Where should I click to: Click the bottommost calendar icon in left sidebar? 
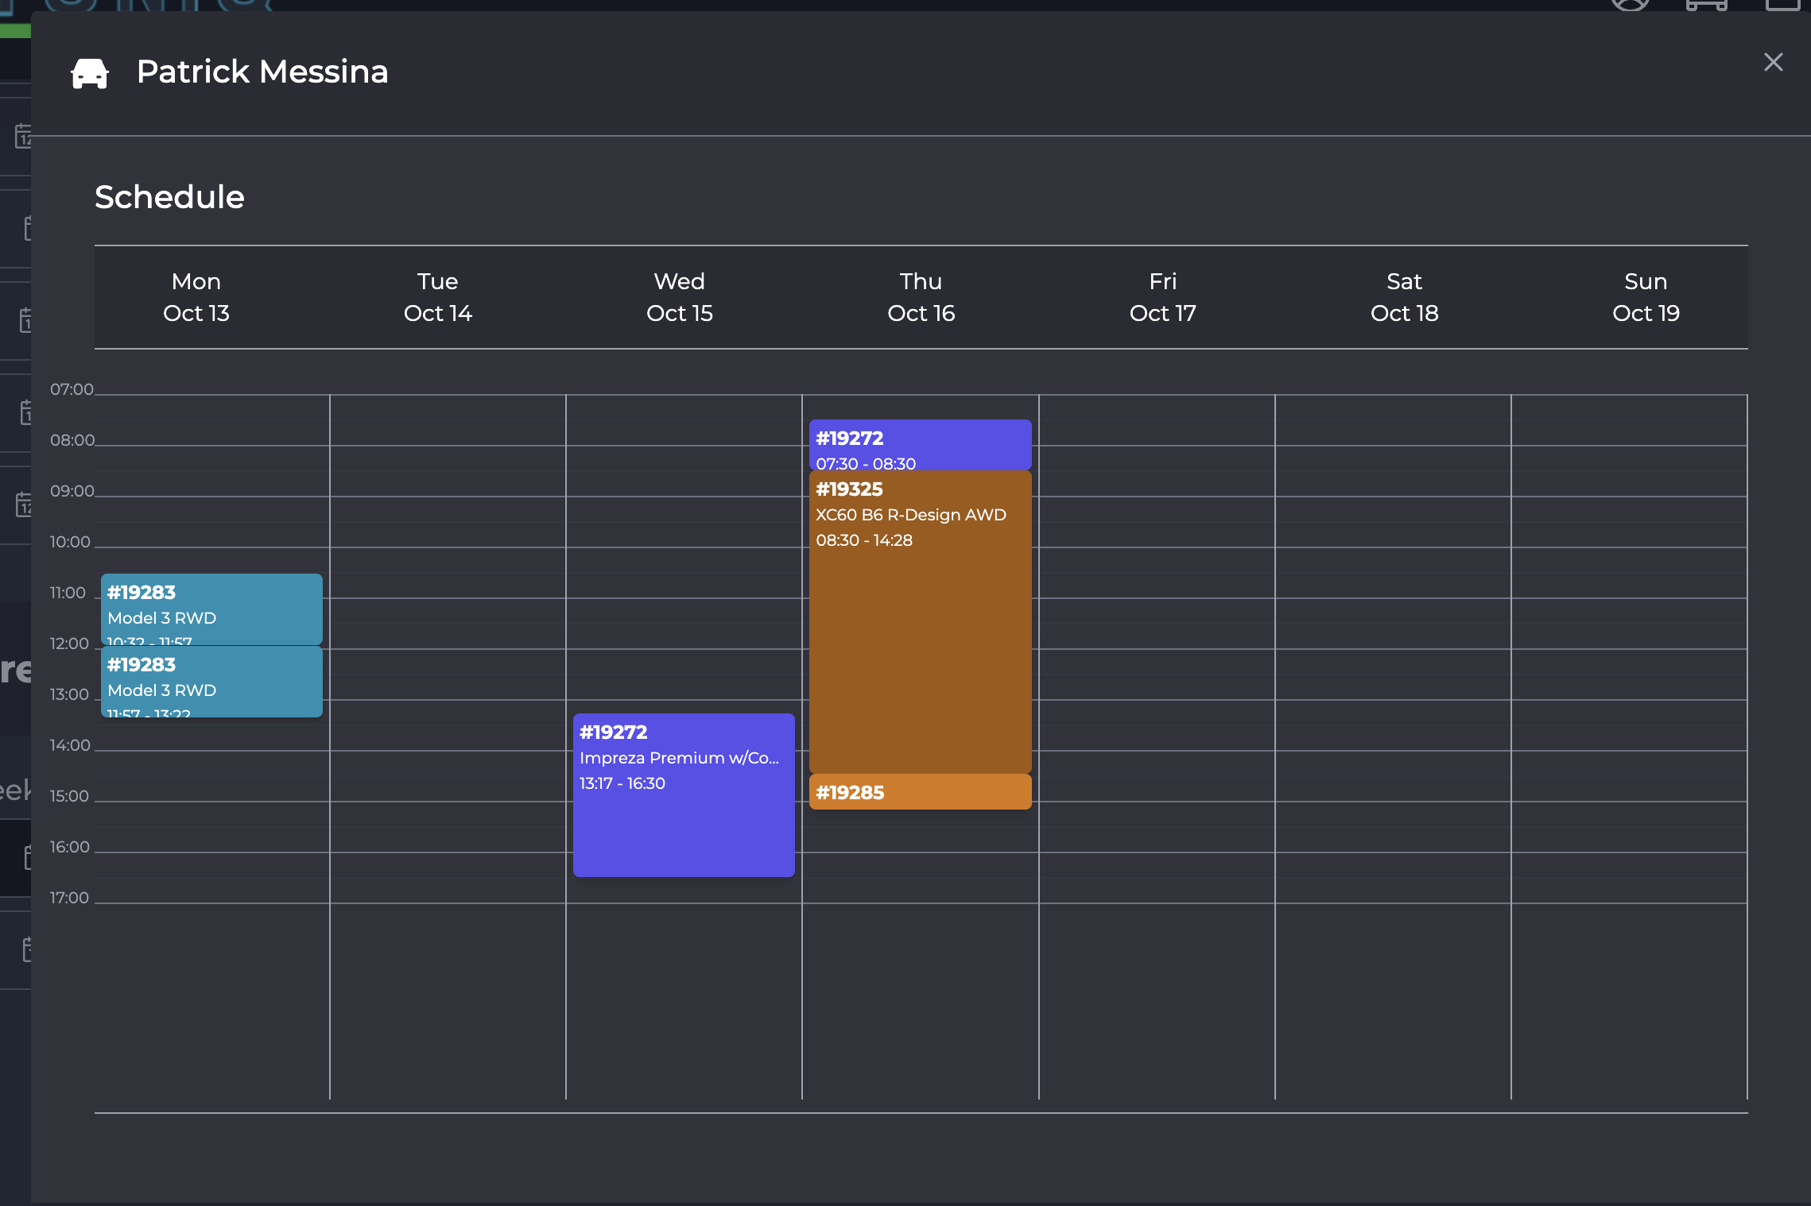(x=27, y=949)
